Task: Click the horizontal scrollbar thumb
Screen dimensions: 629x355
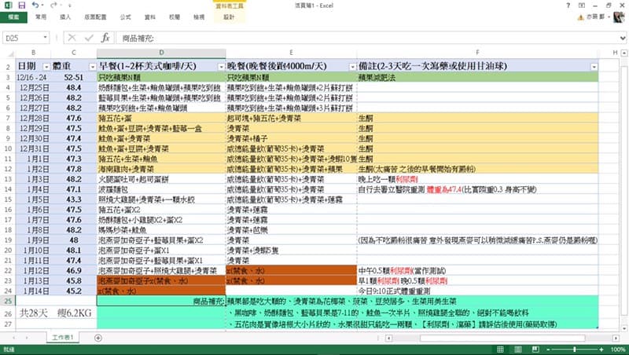Action: coord(502,339)
